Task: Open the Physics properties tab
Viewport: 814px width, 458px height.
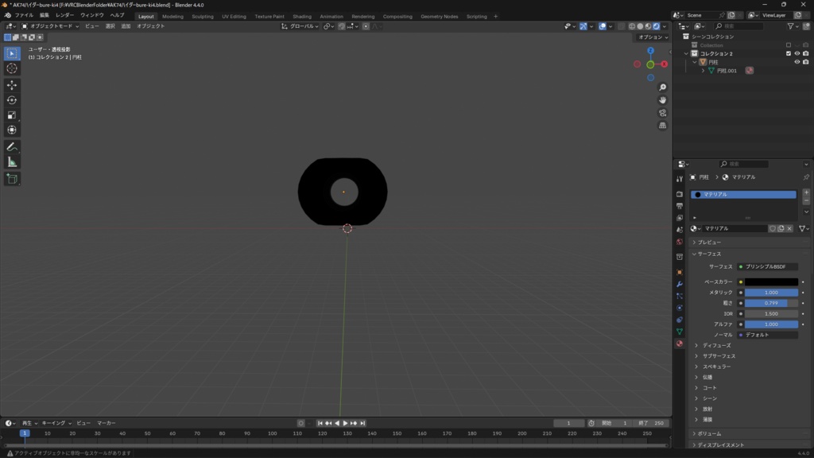Action: point(680,308)
